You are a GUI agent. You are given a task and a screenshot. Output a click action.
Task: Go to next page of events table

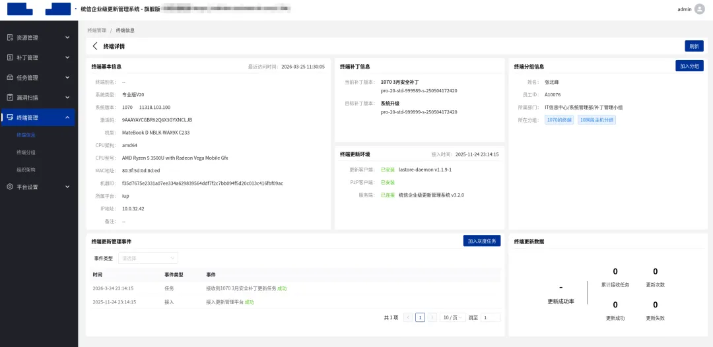click(x=432, y=317)
